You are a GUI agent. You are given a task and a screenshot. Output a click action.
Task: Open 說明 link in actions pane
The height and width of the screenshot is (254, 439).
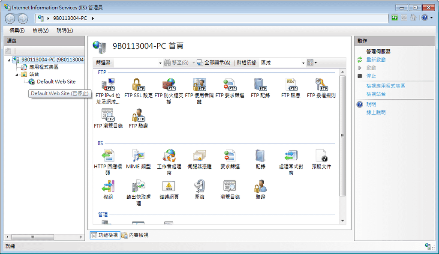point(371,104)
